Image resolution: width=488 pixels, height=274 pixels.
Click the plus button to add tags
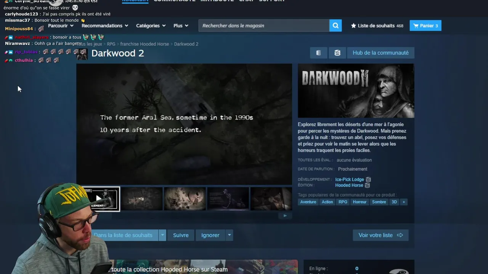pos(404,202)
